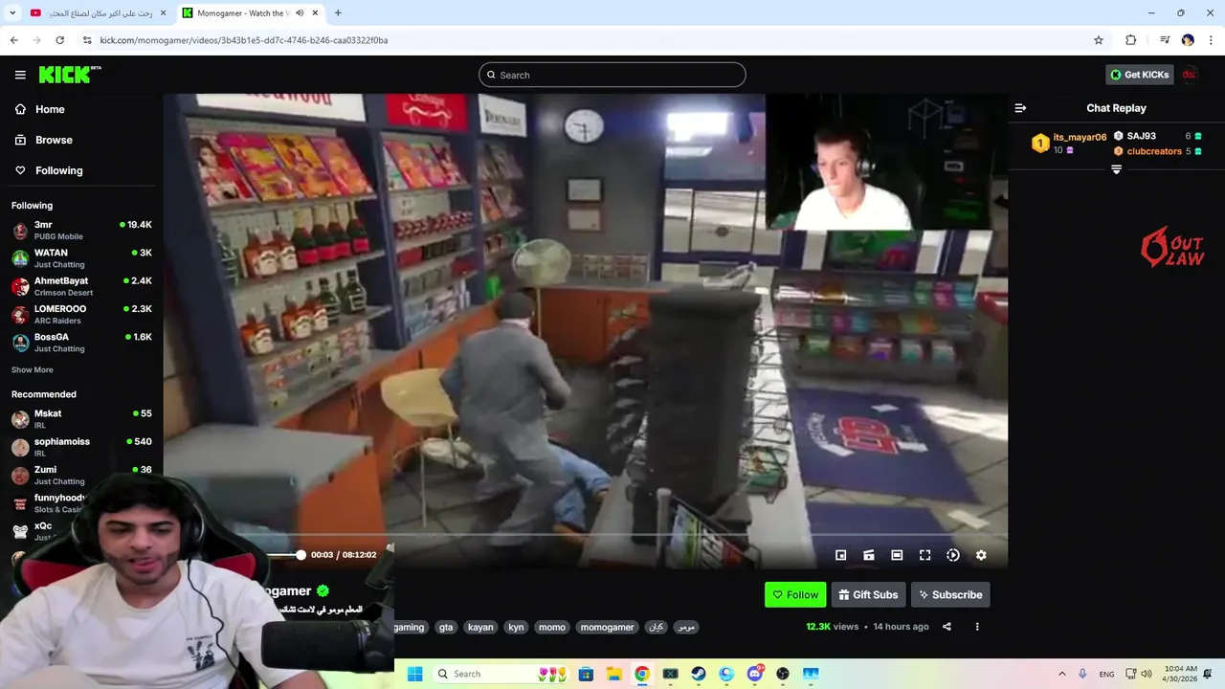Open the user profile avatar menu

1190,75
